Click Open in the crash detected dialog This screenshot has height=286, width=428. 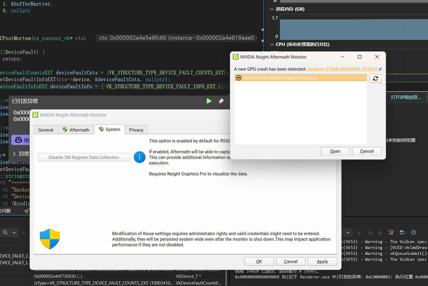pos(335,151)
